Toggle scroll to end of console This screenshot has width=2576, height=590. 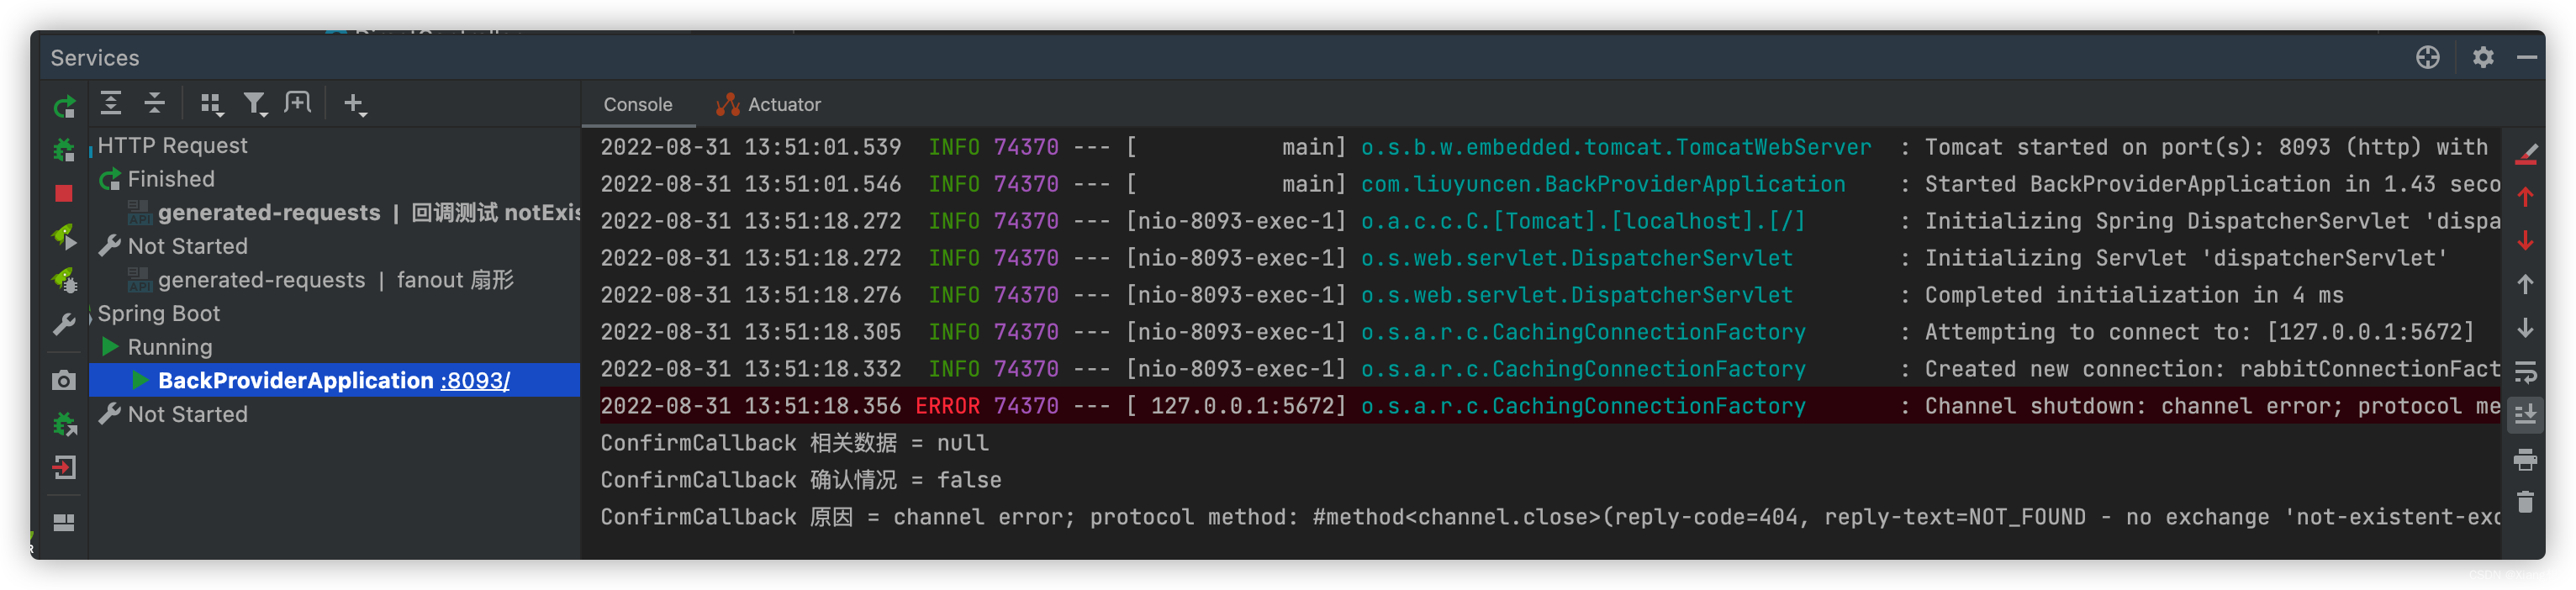click(x=2525, y=415)
